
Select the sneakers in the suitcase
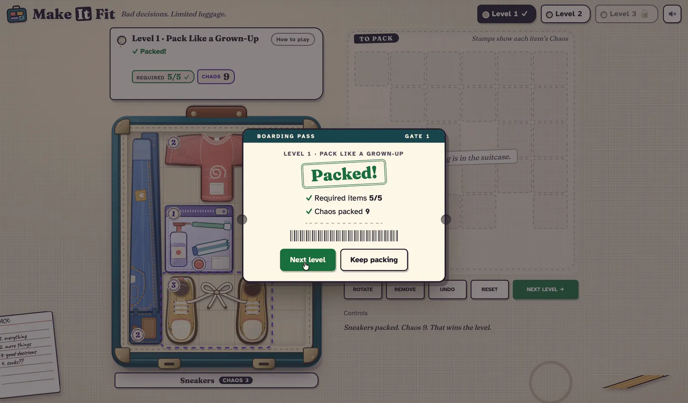click(x=217, y=310)
